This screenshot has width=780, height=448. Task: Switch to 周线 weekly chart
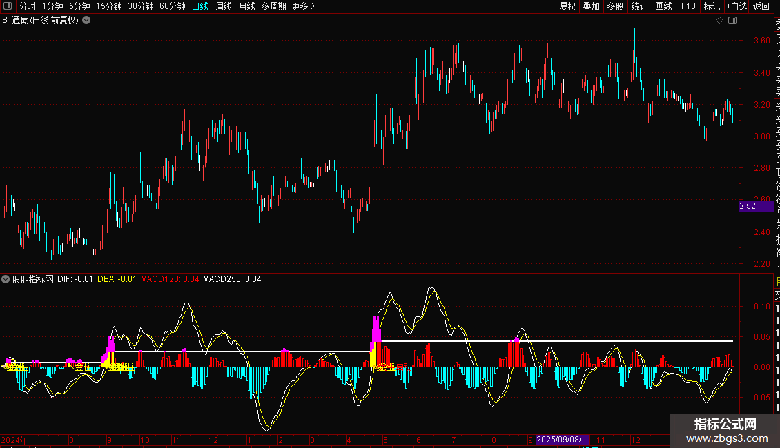[x=224, y=6]
